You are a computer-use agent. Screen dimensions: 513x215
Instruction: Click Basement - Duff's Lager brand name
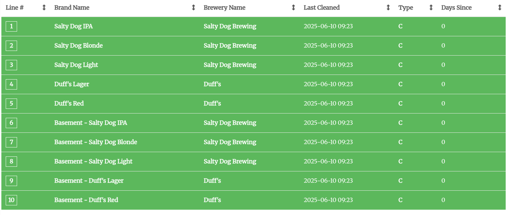(89, 181)
